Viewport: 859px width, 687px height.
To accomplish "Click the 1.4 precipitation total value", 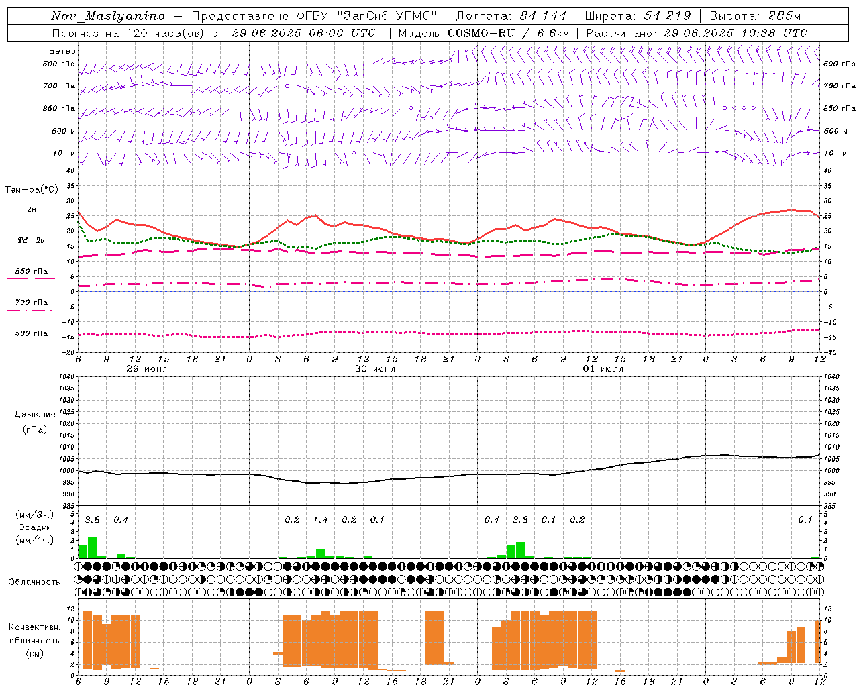I will pyautogui.click(x=321, y=520).
